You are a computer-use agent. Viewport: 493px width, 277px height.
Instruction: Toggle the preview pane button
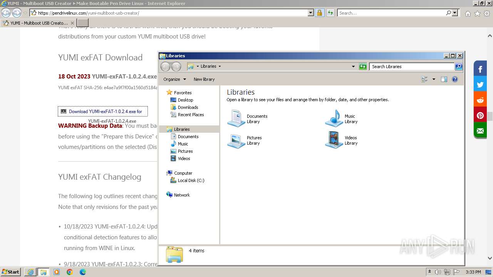tap(444, 79)
